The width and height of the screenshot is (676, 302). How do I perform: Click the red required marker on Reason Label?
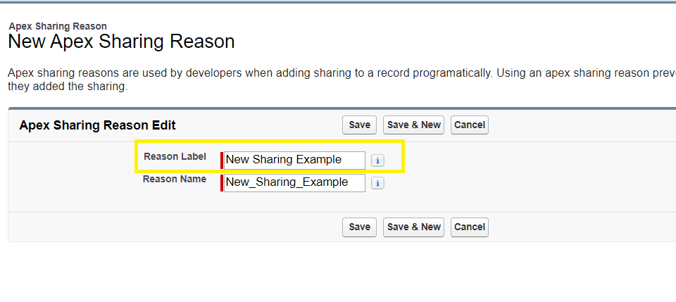coord(222,160)
